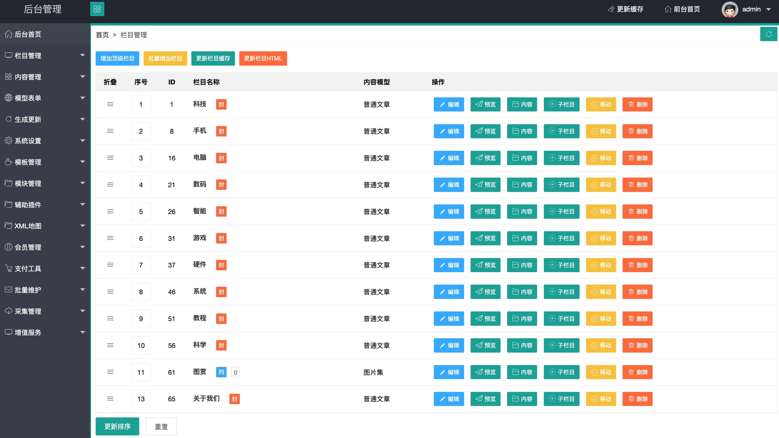
Task: Toggle fold handle for 图赏 row
Action: (110, 372)
